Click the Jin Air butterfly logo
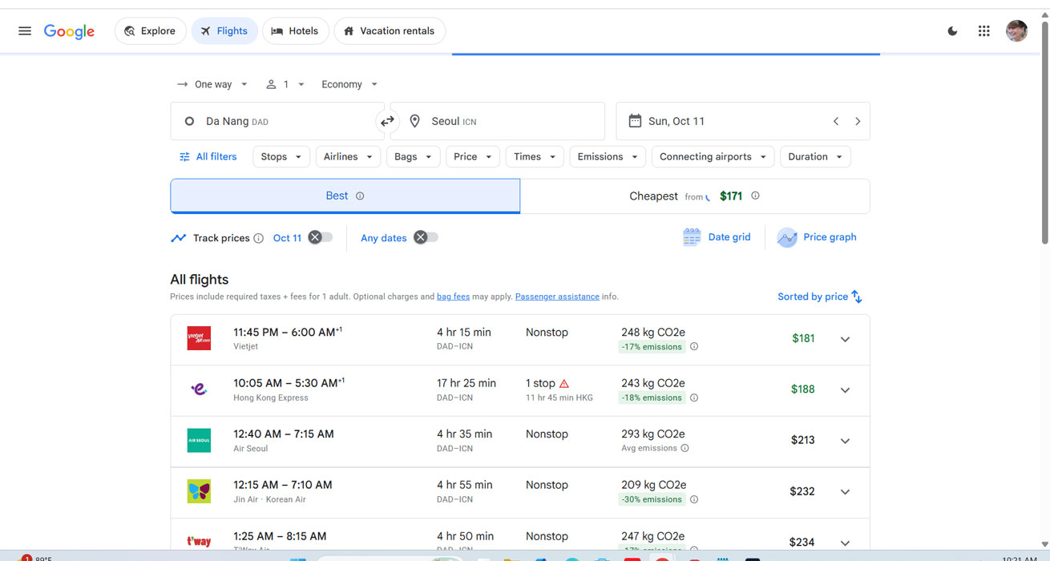Screen dimensions: 1050x561 199,491
